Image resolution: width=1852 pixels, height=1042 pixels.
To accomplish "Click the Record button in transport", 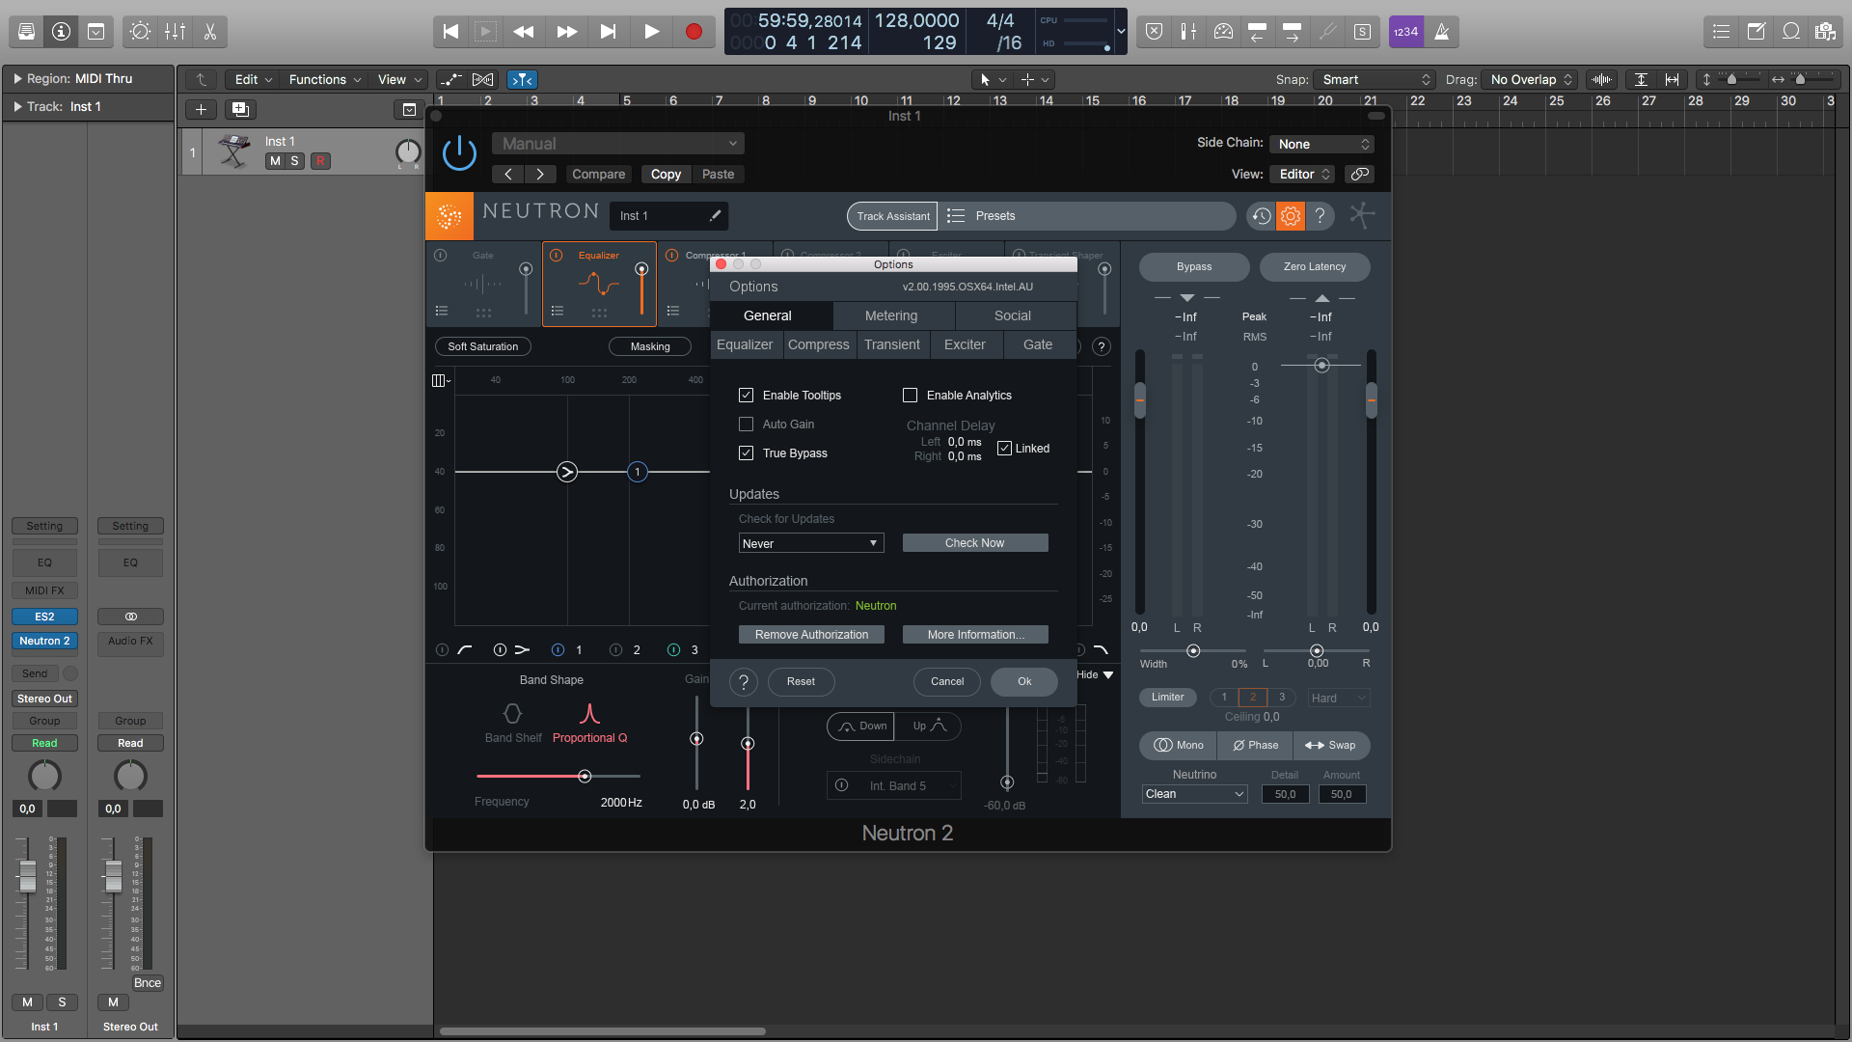I will (x=694, y=32).
